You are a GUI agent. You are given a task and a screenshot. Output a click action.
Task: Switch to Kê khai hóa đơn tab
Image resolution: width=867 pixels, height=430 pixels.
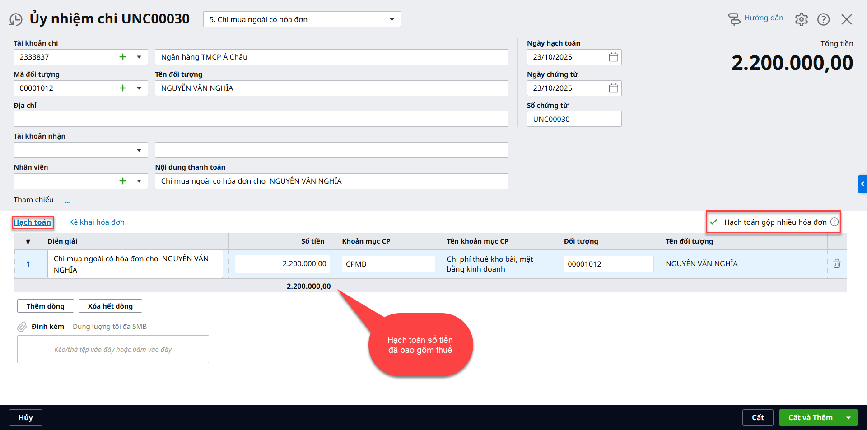tap(97, 222)
